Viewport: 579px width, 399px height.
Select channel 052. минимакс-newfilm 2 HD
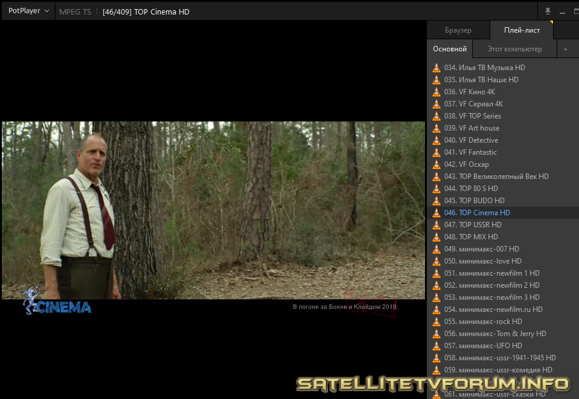tap(503, 285)
